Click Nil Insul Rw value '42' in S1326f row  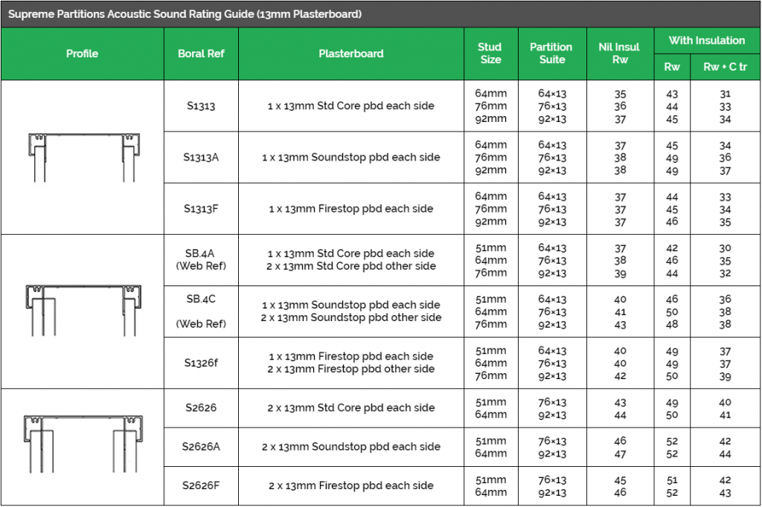pyautogui.click(x=620, y=376)
